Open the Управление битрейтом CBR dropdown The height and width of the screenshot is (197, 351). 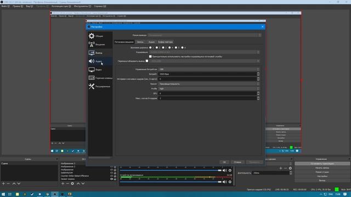(209, 69)
